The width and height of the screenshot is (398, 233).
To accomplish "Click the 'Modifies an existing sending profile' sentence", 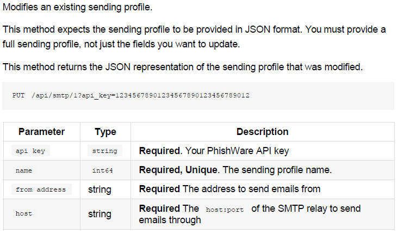I will [77, 7].
